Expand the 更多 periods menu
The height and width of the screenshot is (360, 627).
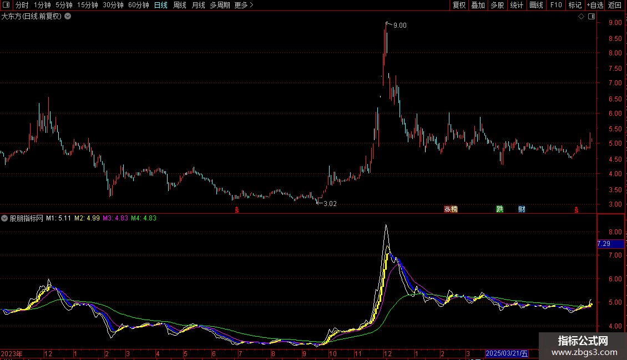(x=244, y=5)
